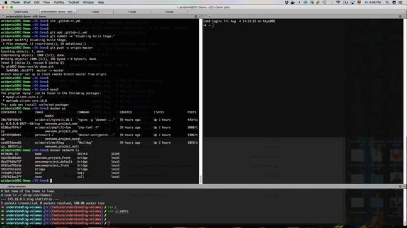
Task: Open the Toolbelt menu
Action: [74, 3]
